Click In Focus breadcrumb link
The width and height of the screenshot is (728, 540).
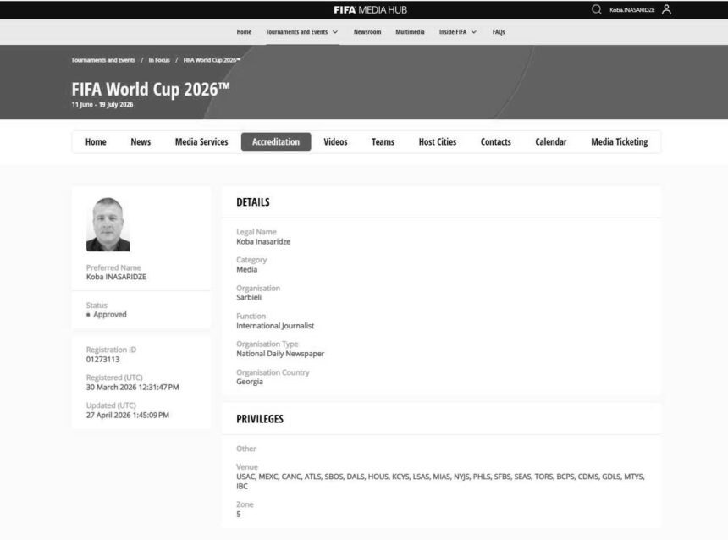tap(159, 60)
